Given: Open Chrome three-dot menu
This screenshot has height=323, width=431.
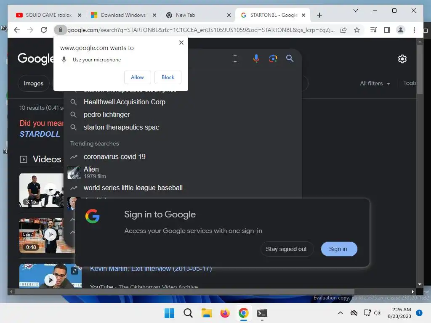Looking at the screenshot, I should 414,30.
